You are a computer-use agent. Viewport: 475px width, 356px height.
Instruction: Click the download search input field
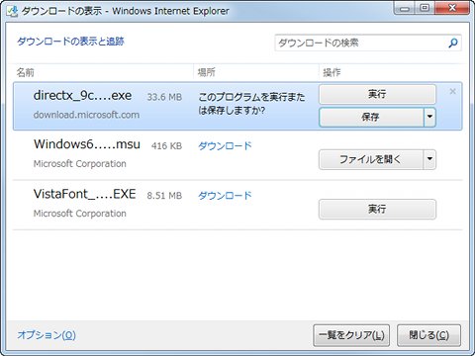click(361, 43)
